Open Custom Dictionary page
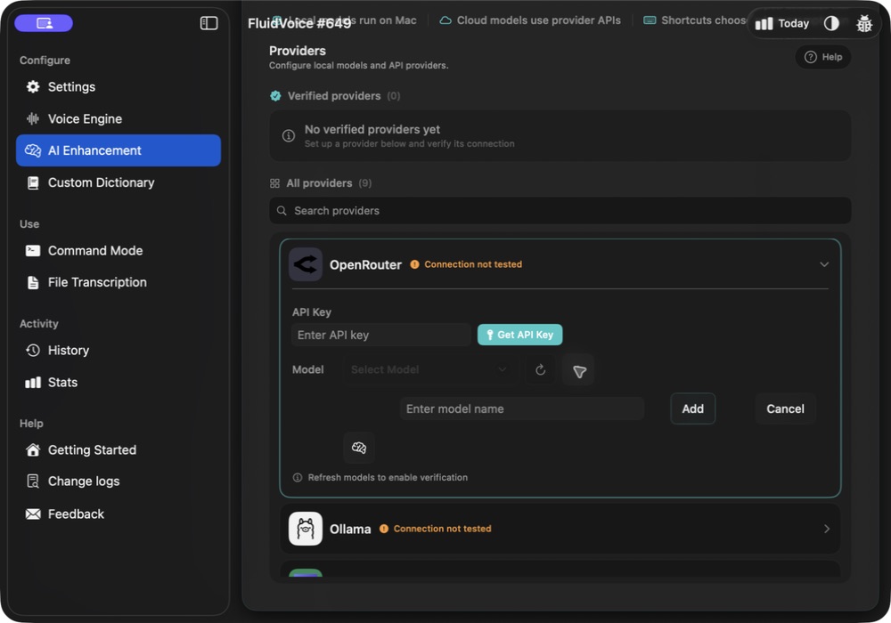The image size is (891, 623). [x=119, y=182]
